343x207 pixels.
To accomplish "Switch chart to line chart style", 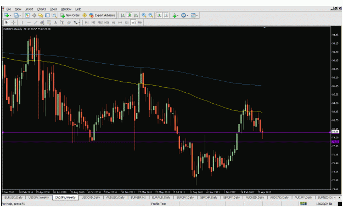I will pyautogui.click(x=136, y=15).
